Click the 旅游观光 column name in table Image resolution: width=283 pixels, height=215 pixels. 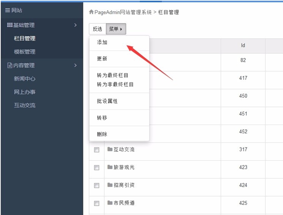tap(124, 167)
